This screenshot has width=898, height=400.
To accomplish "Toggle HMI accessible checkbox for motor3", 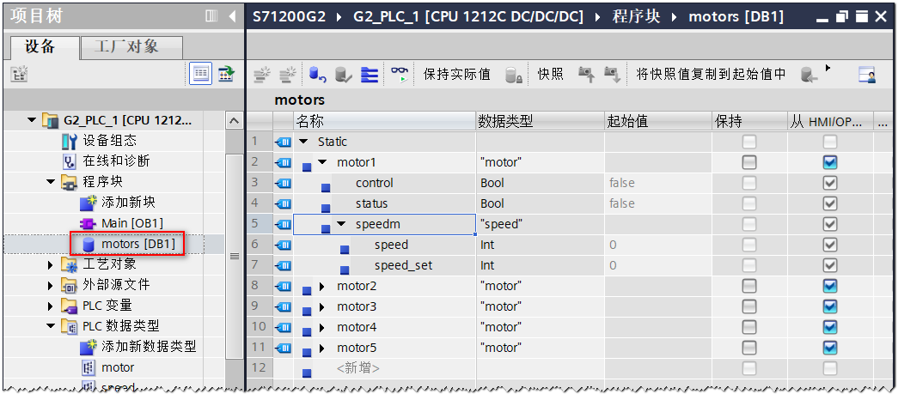I will [x=830, y=306].
